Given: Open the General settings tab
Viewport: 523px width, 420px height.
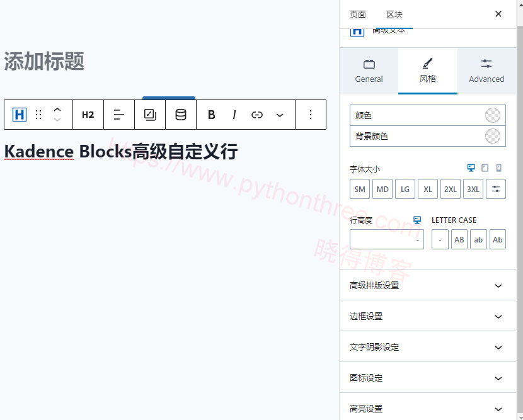Looking at the screenshot, I should [x=369, y=71].
